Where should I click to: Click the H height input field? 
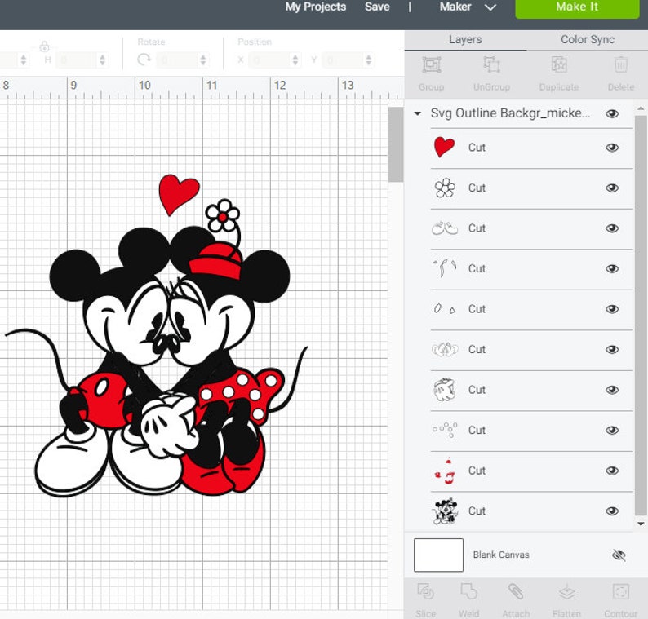(x=77, y=60)
